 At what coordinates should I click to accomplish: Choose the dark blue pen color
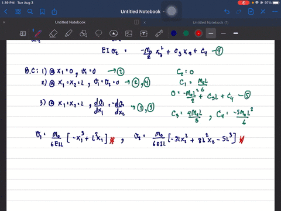point(174,33)
